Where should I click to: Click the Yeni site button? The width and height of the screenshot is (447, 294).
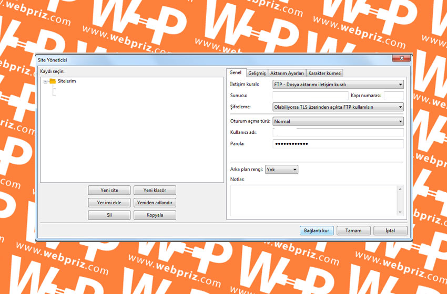coord(109,190)
